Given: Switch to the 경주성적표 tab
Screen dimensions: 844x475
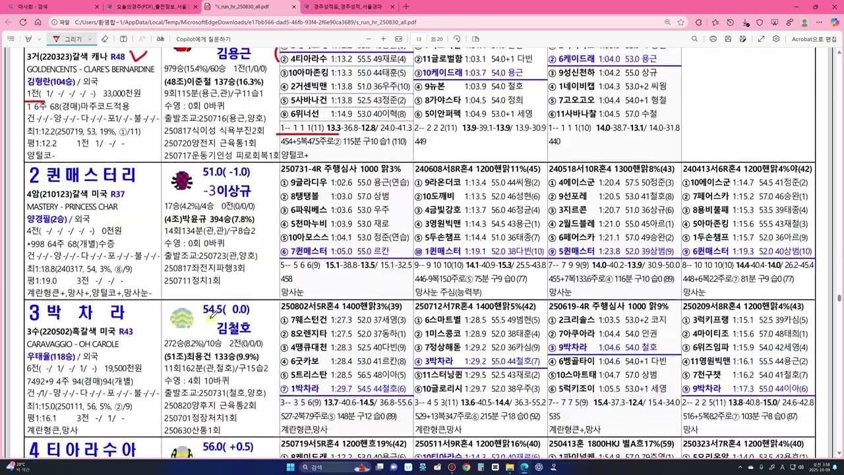Looking at the screenshot, I should pyautogui.click(x=348, y=7).
